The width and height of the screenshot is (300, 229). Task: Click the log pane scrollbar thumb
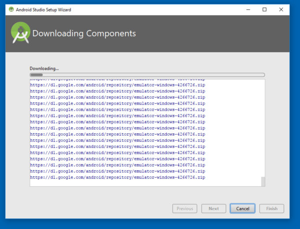263,181
